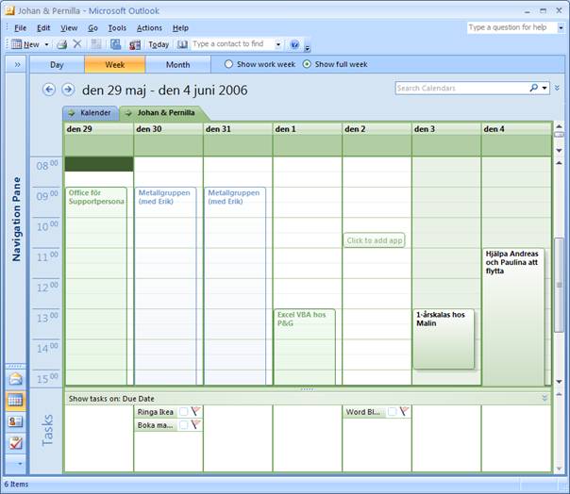Select Metallgruppen appointment on den 31
This screenshot has width=570, height=494.
pyautogui.click(x=235, y=286)
